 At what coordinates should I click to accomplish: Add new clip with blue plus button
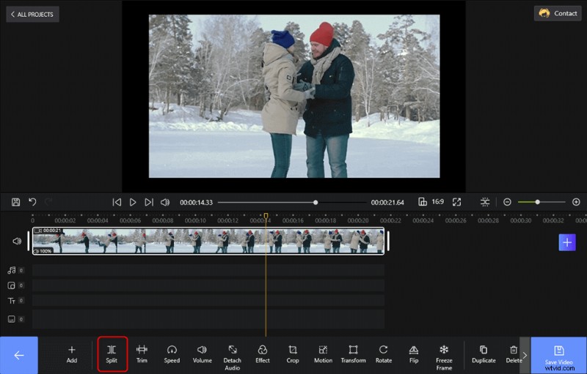click(x=567, y=242)
